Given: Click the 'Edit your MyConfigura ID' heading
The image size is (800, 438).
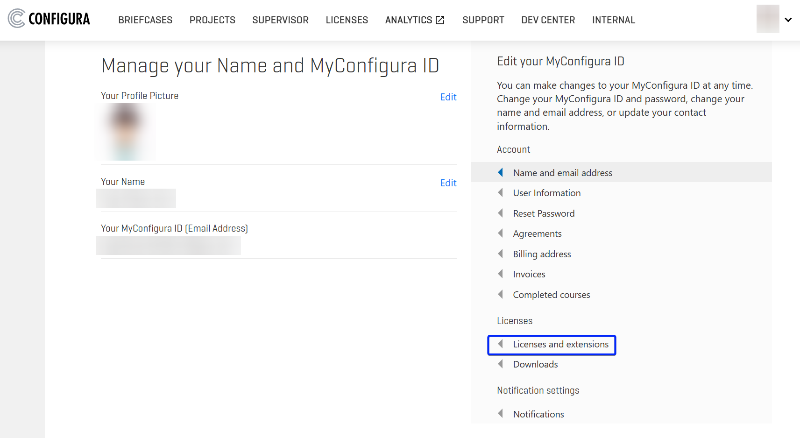Looking at the screenshot, I should click(560, 61).
